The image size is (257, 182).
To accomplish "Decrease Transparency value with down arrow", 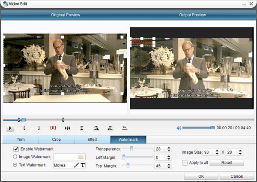I will [x=169, y=151].
